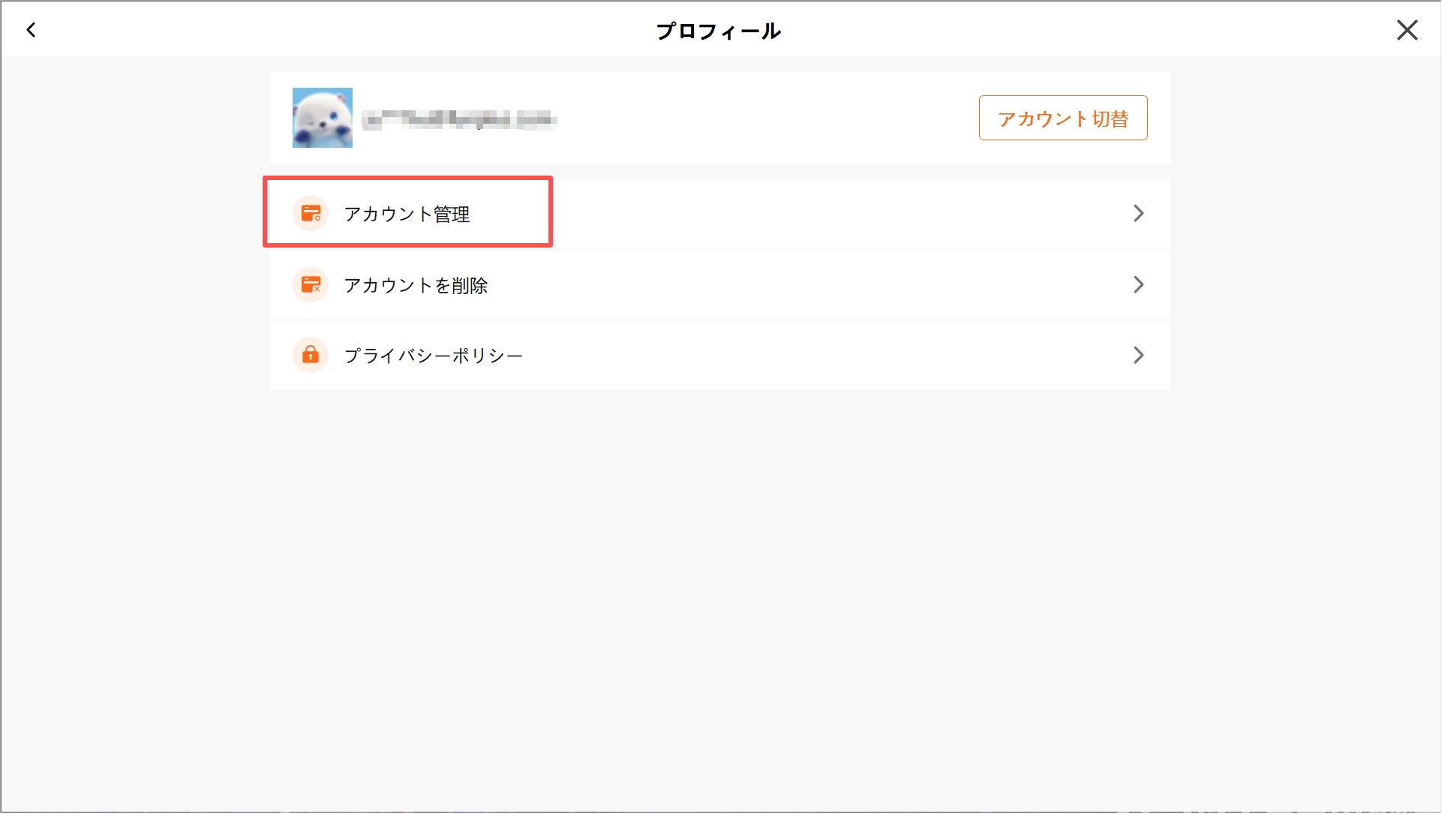Click blank space inside the アカウント管理 row
The height and width of the screenshot is (814, 1442).
click(825, 214)
